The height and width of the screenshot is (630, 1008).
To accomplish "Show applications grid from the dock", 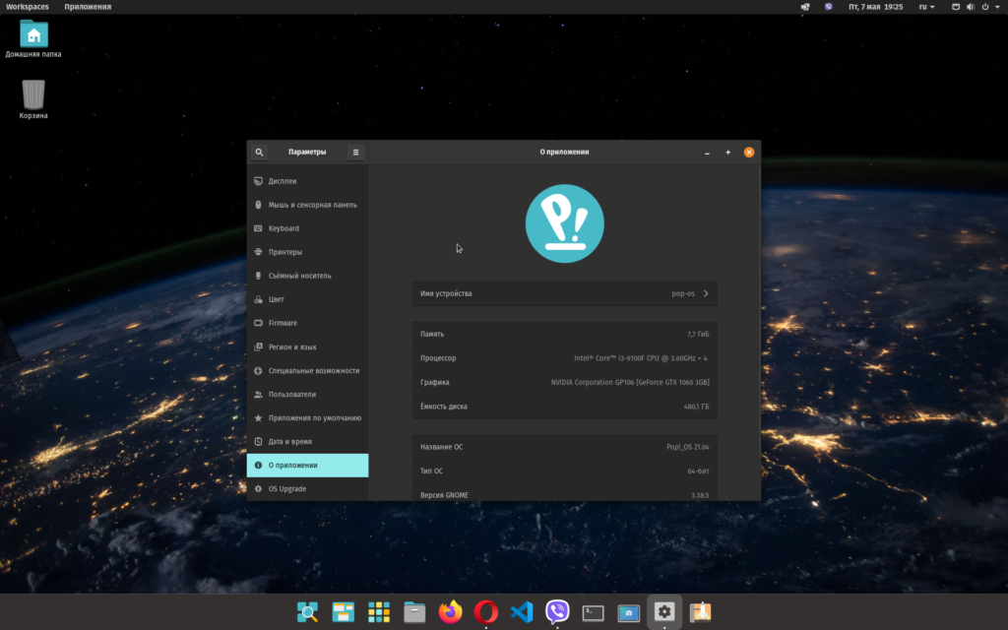I will [x=379, y=612].
